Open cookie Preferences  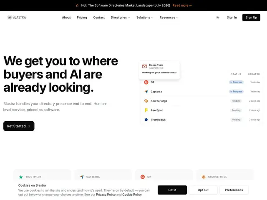pos(234,190)
